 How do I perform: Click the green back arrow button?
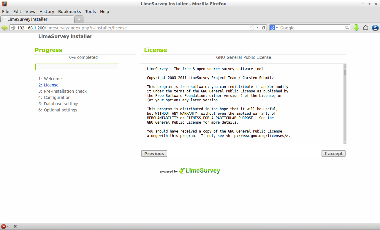[5, 28]
